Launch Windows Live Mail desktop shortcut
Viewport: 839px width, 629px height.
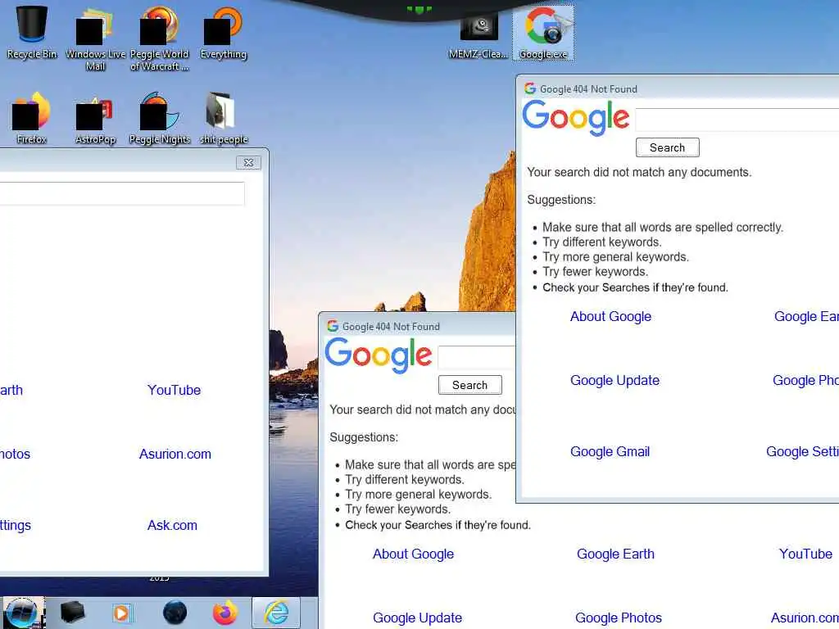pos(95,38)
